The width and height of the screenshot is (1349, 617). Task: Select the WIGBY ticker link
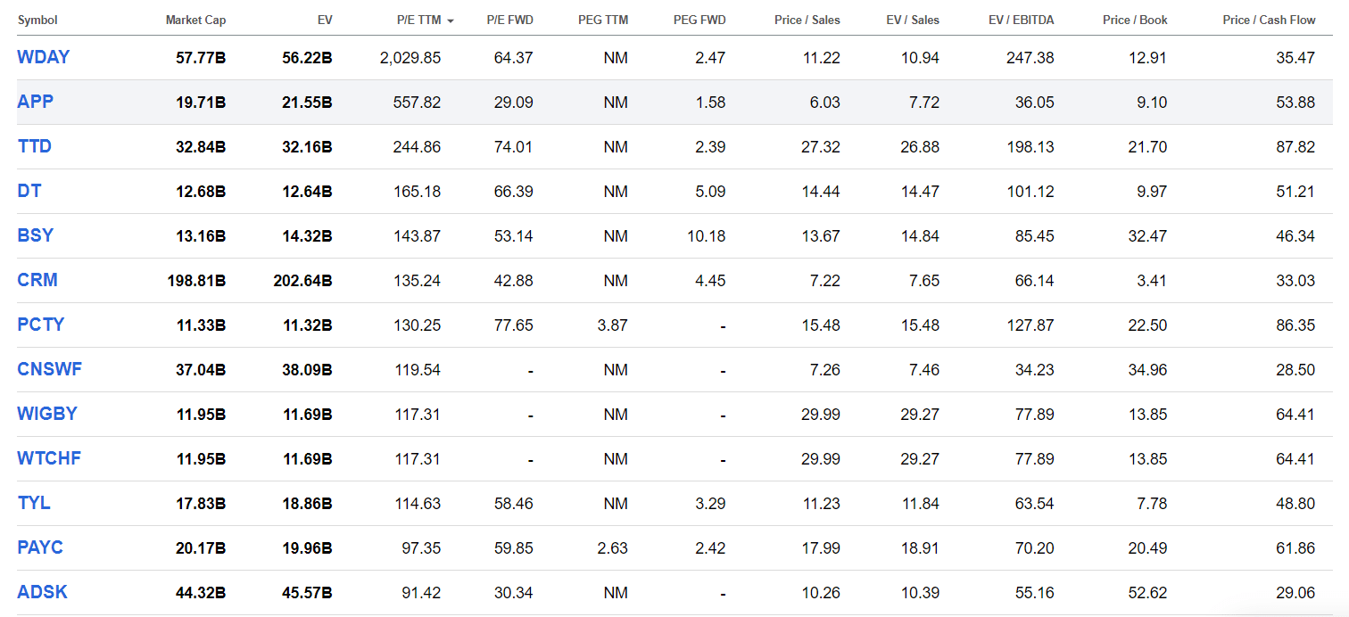point(47,414)
